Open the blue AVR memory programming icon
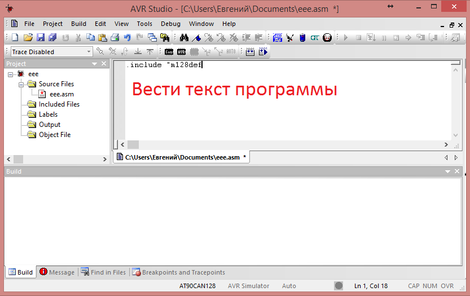The height and width of the screenshot is (296, 470). pyautogui.click(x=278, y=37)
